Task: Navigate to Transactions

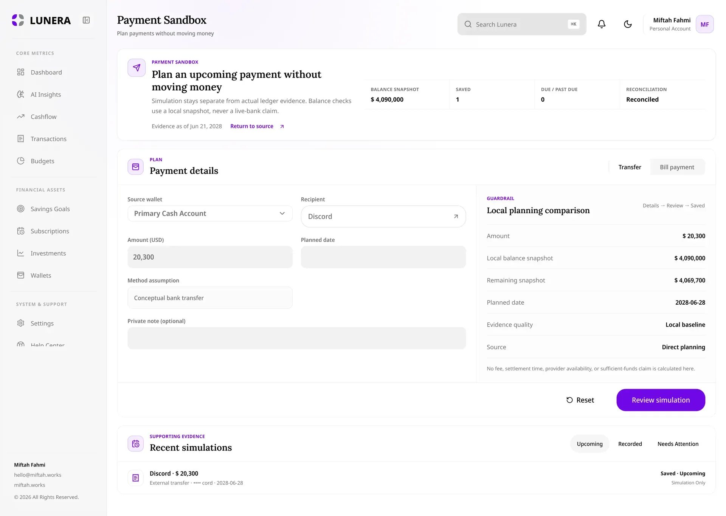Action: coord(53,139)
